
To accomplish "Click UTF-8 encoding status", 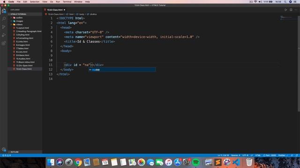I will (x=245, y=155).
